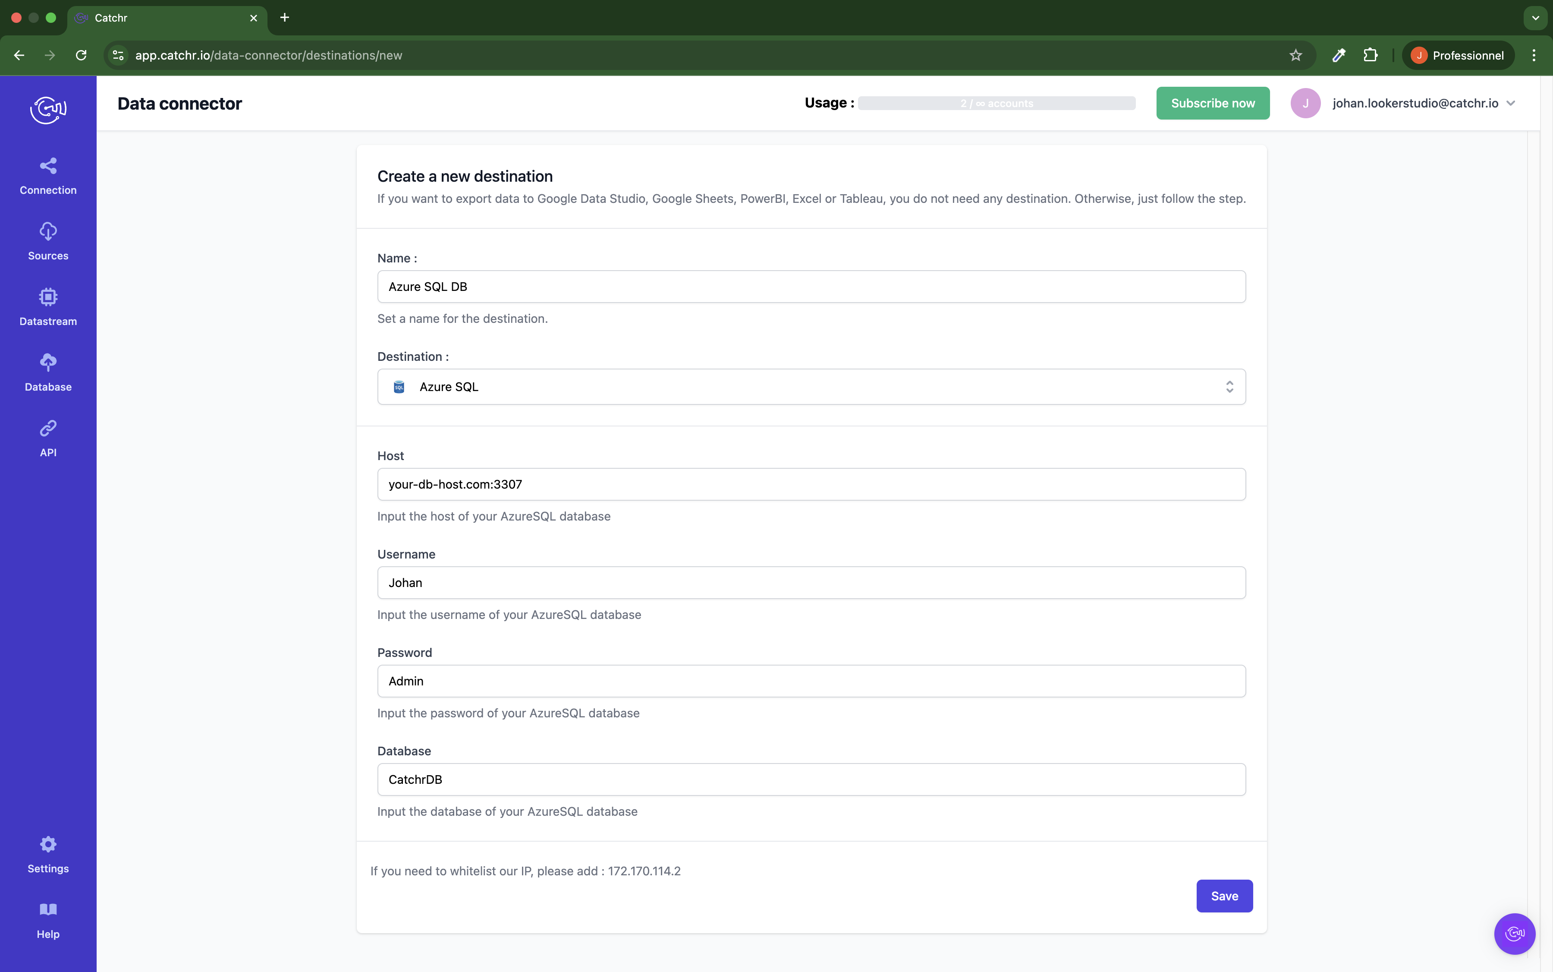Image resolution: width=1553 pixels, height=972 pixels.
Task: Focus the Database field containing CatchrDB
Action: pos(811,779)
